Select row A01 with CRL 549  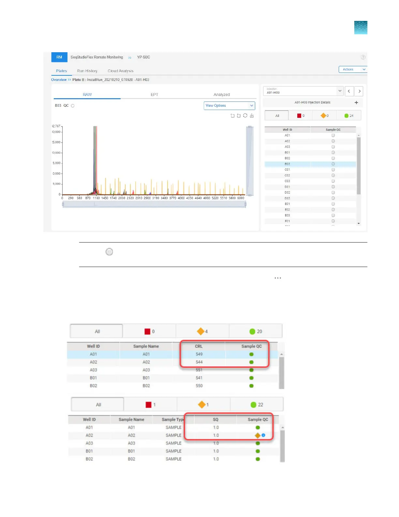point(172,354)
